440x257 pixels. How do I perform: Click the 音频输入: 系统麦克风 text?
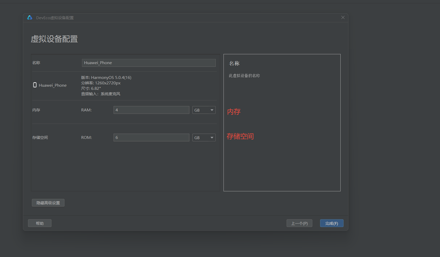pyautogui.click(x=101, y=94)
